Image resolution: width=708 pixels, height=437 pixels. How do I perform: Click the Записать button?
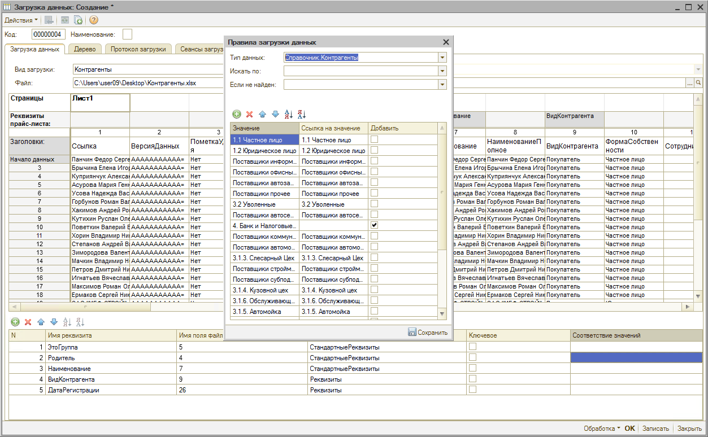tap(655, 429)
